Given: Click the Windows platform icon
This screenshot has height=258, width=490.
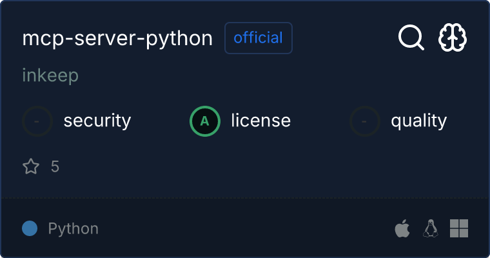Looking at the screenshot, I should tap(459, 228).
